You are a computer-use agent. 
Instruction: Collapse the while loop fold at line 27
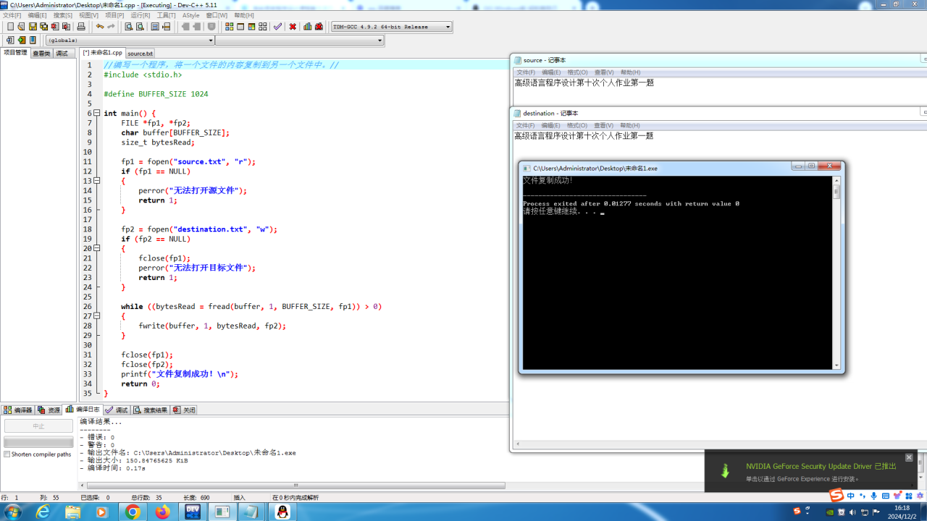pyautogui.click(x=98, y=316)
